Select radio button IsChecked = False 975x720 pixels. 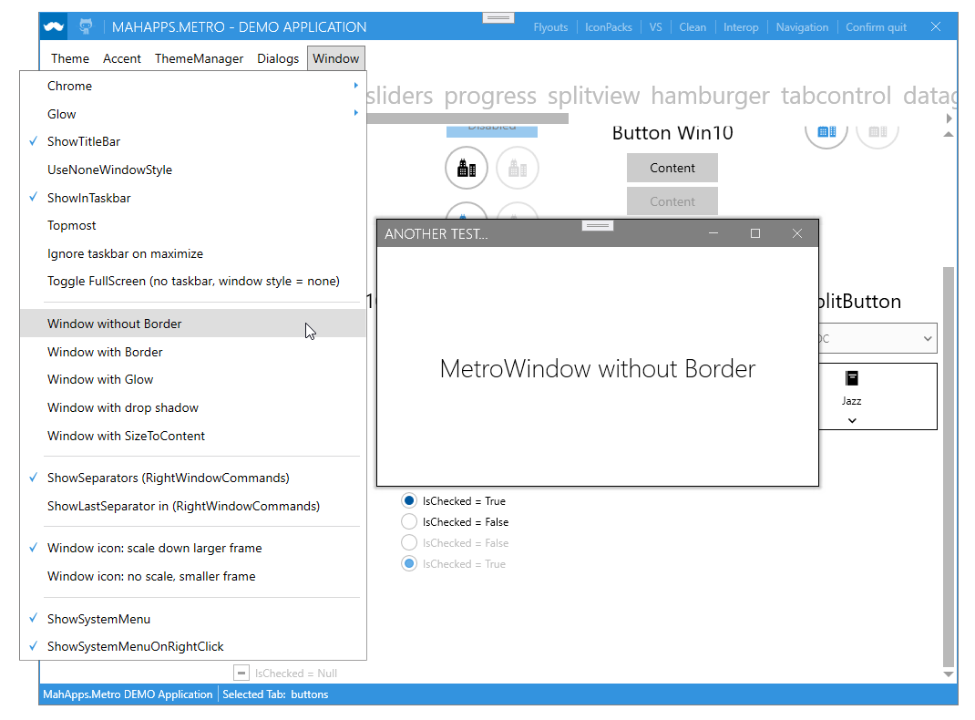(408, 521)
